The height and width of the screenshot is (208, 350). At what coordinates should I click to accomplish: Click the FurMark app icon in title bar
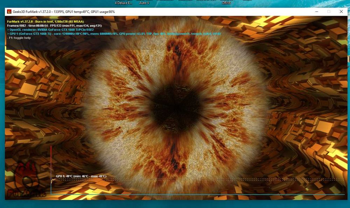tap(9, 12)
